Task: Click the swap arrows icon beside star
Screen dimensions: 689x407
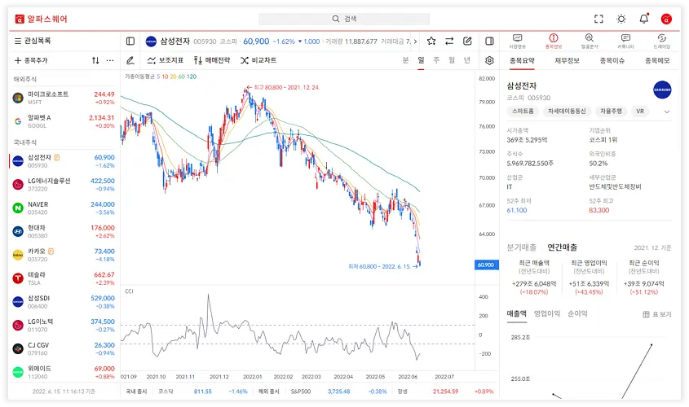Action: 449,42
